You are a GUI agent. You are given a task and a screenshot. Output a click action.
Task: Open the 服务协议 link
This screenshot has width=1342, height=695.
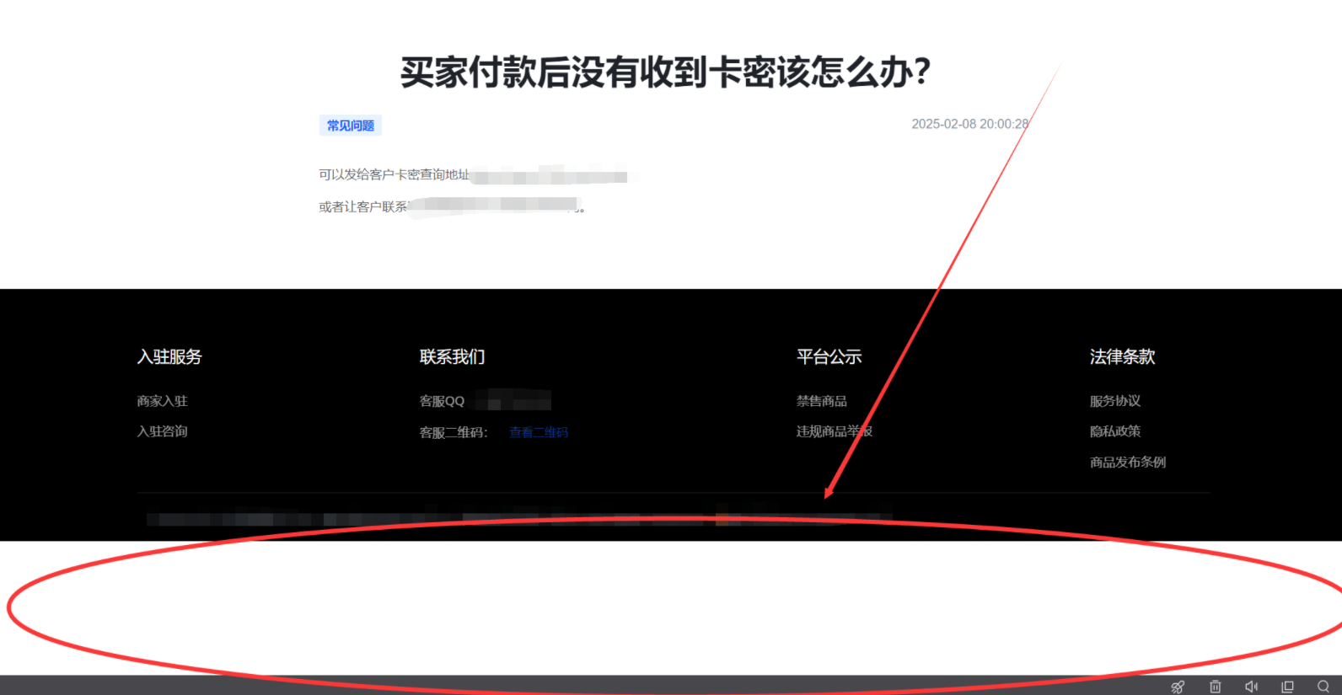(x=1115, y=401)
